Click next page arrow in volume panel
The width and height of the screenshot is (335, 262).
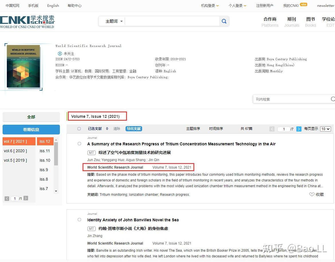(26, 198)
